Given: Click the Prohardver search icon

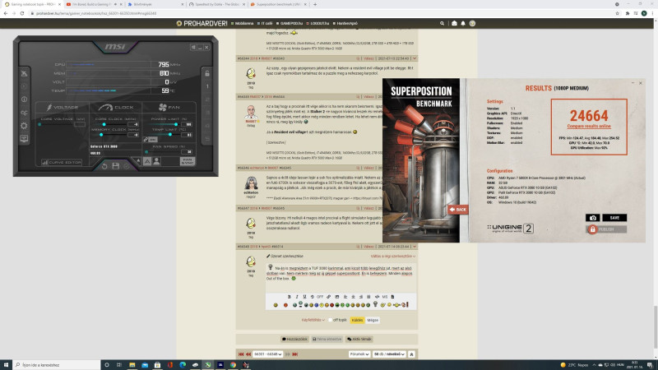Looking at the screenshot, I should tap(442, 24).
